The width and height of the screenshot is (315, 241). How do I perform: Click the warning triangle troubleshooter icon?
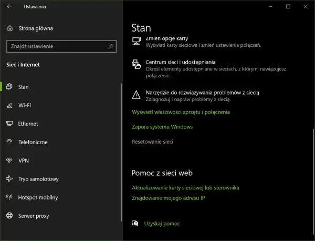tap(136, 95)
